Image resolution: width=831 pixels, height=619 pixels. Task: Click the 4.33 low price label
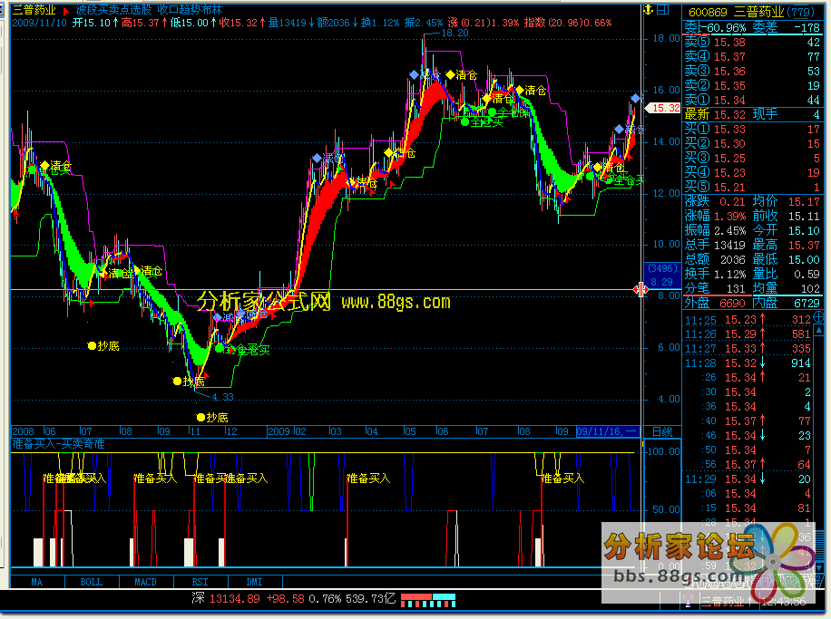[222, 397]
